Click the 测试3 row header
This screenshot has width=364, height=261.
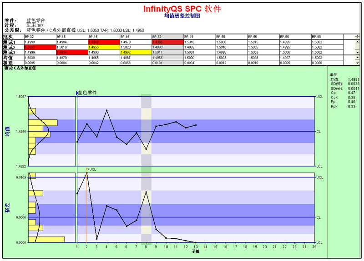(13, 52)
